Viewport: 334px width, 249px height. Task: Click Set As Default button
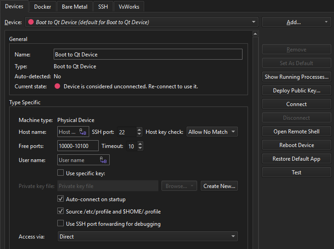click(297, 63)
